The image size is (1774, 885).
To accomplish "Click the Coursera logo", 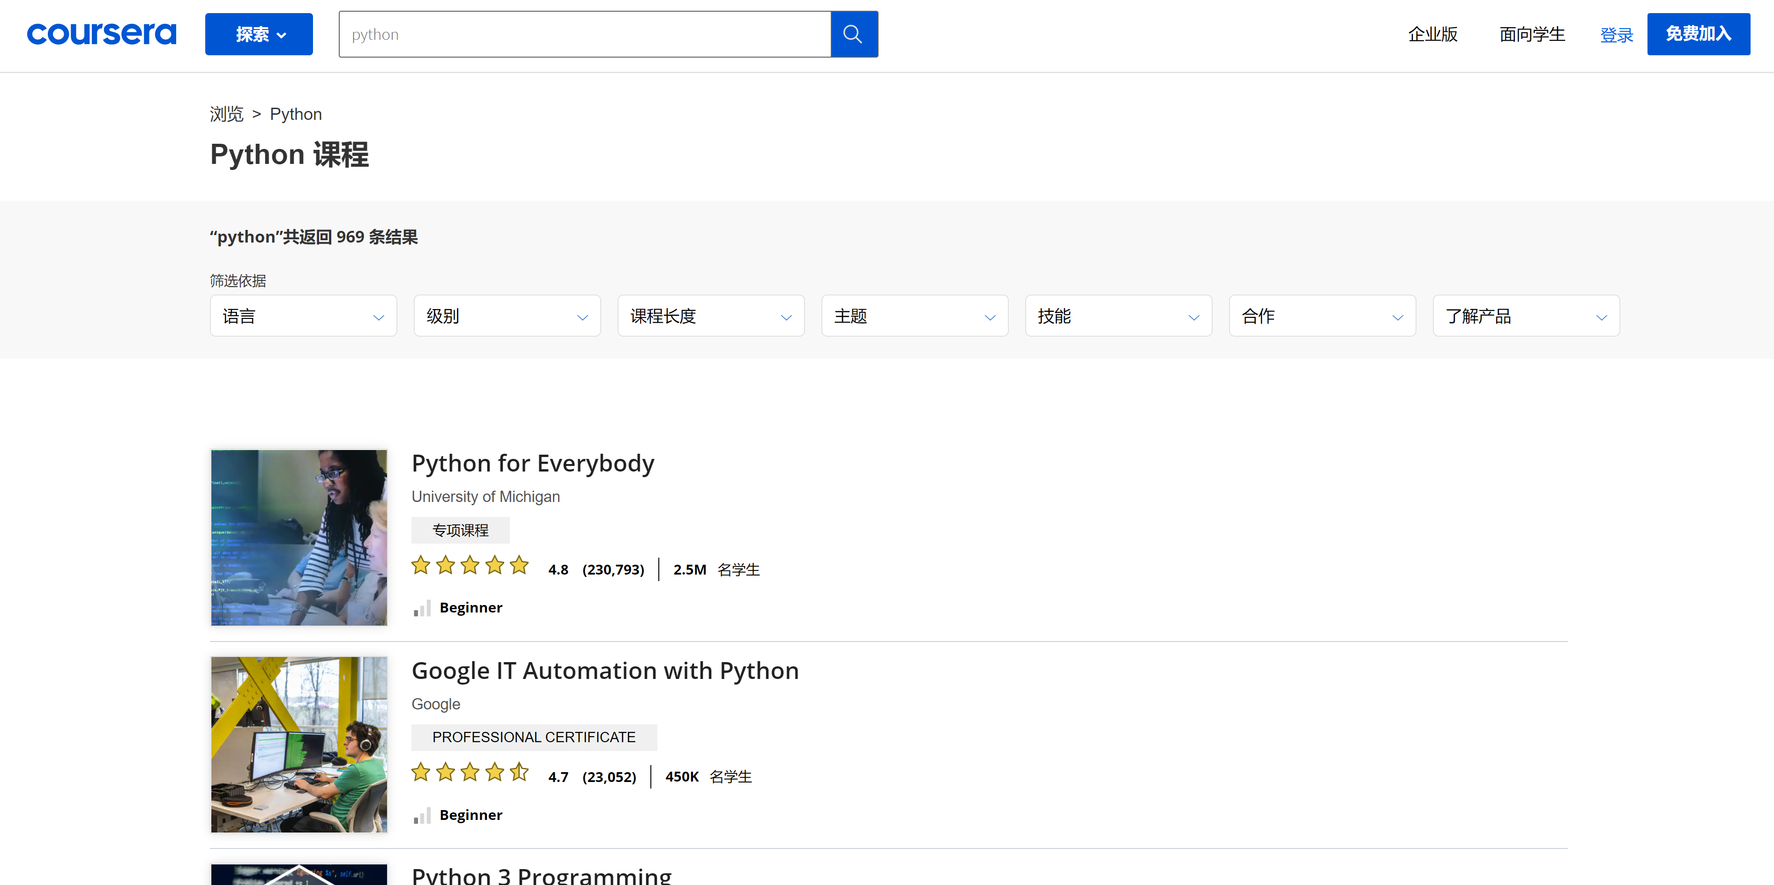I will pyautogui.click(x=101, y=33).
